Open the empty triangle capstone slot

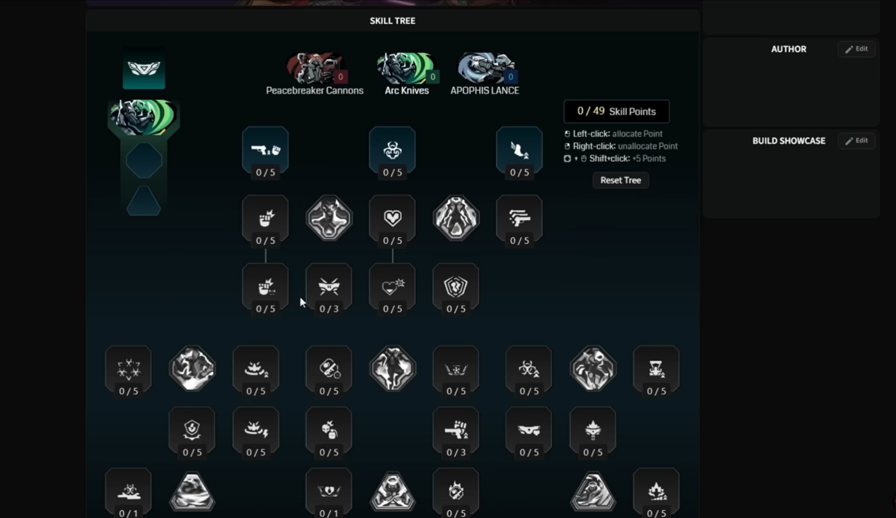pyautogui.click(x=144, y=200)
